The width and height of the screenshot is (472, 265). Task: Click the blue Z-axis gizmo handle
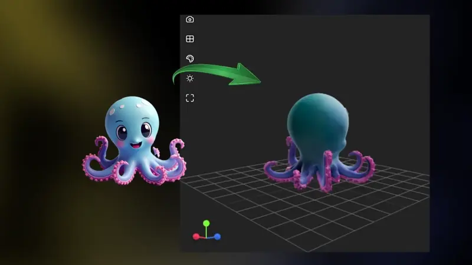pos(217,237)
